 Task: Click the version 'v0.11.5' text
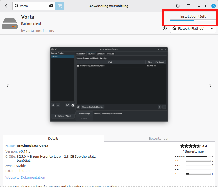tap(25, 151)
